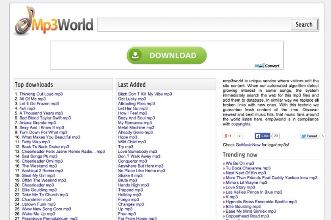
Task: Open Wild Child mp3 link
Action: pos(132,142)
